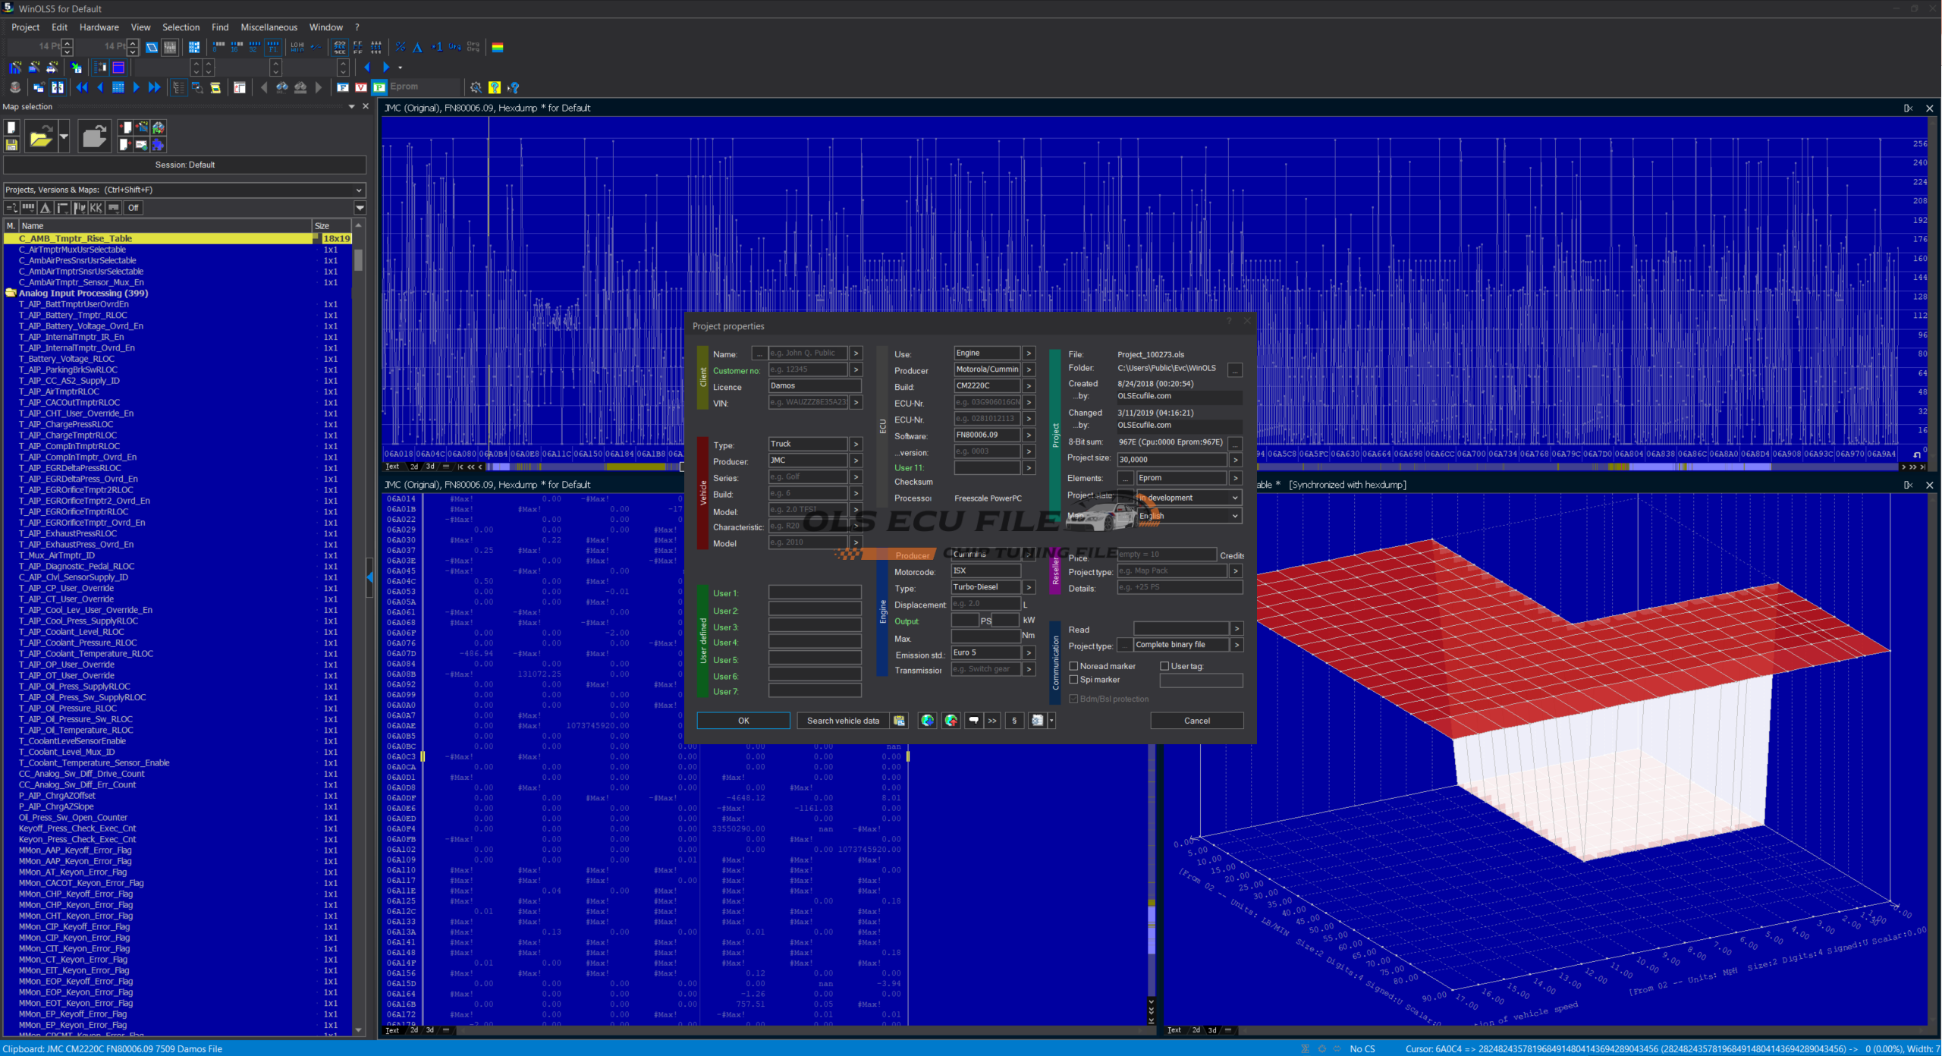This screenshot has height=1056, width=1942.
Task: Click the save project floppy icon
Action: tap(12, 145)
